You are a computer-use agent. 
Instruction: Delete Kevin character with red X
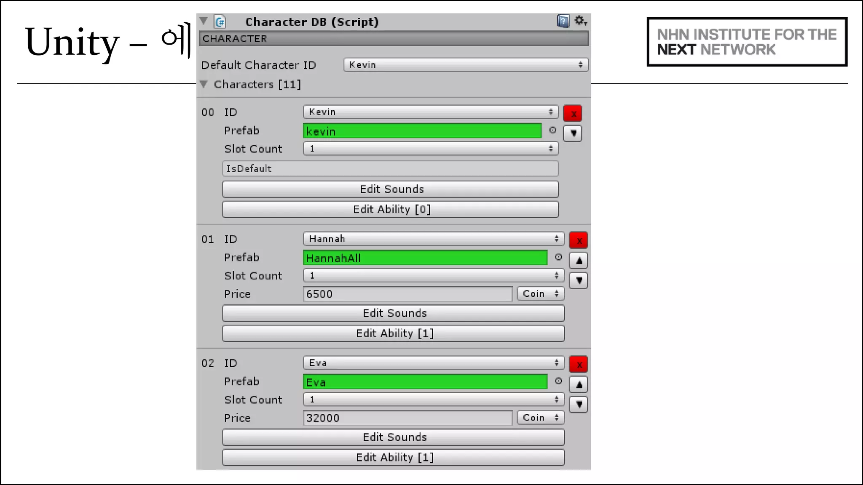coord(573,113)
